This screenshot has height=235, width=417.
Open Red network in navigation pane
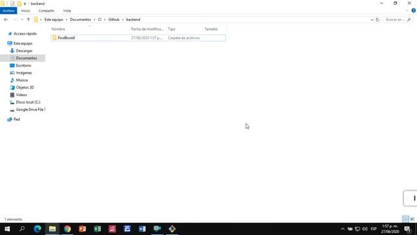tap(16, 119)
